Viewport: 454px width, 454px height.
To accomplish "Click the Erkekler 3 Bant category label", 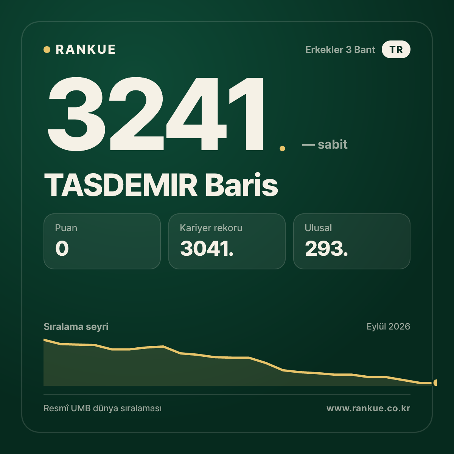I will click(x=340, y=50).
